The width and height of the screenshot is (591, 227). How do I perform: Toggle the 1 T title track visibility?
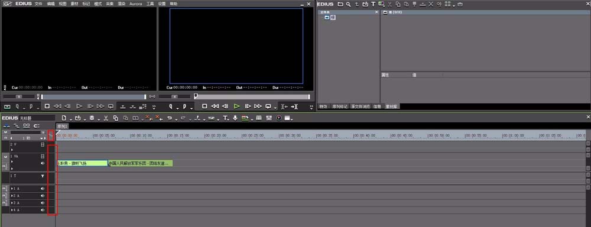43,176
